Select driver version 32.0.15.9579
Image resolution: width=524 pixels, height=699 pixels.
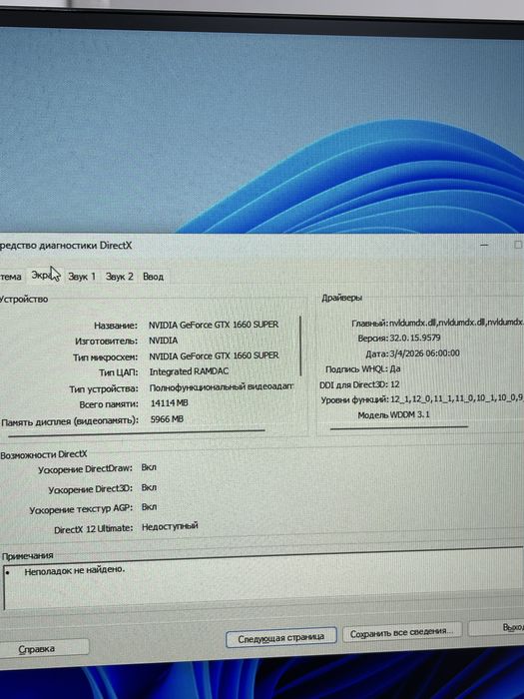coord(415,338)
